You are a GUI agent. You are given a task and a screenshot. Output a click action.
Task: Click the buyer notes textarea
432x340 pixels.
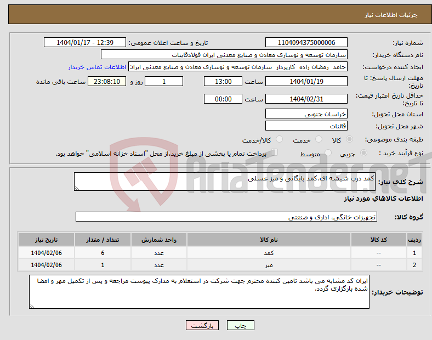(x=199, y=292)
